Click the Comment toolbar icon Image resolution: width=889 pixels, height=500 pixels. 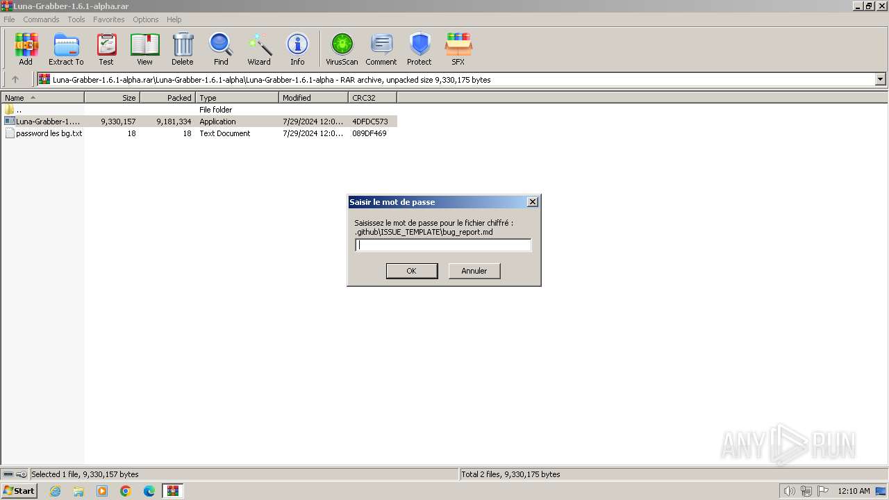tap(381, 49)
